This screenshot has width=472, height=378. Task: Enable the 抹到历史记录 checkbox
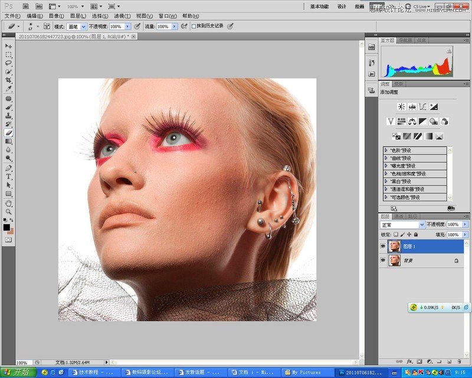(x=194, y=27)
